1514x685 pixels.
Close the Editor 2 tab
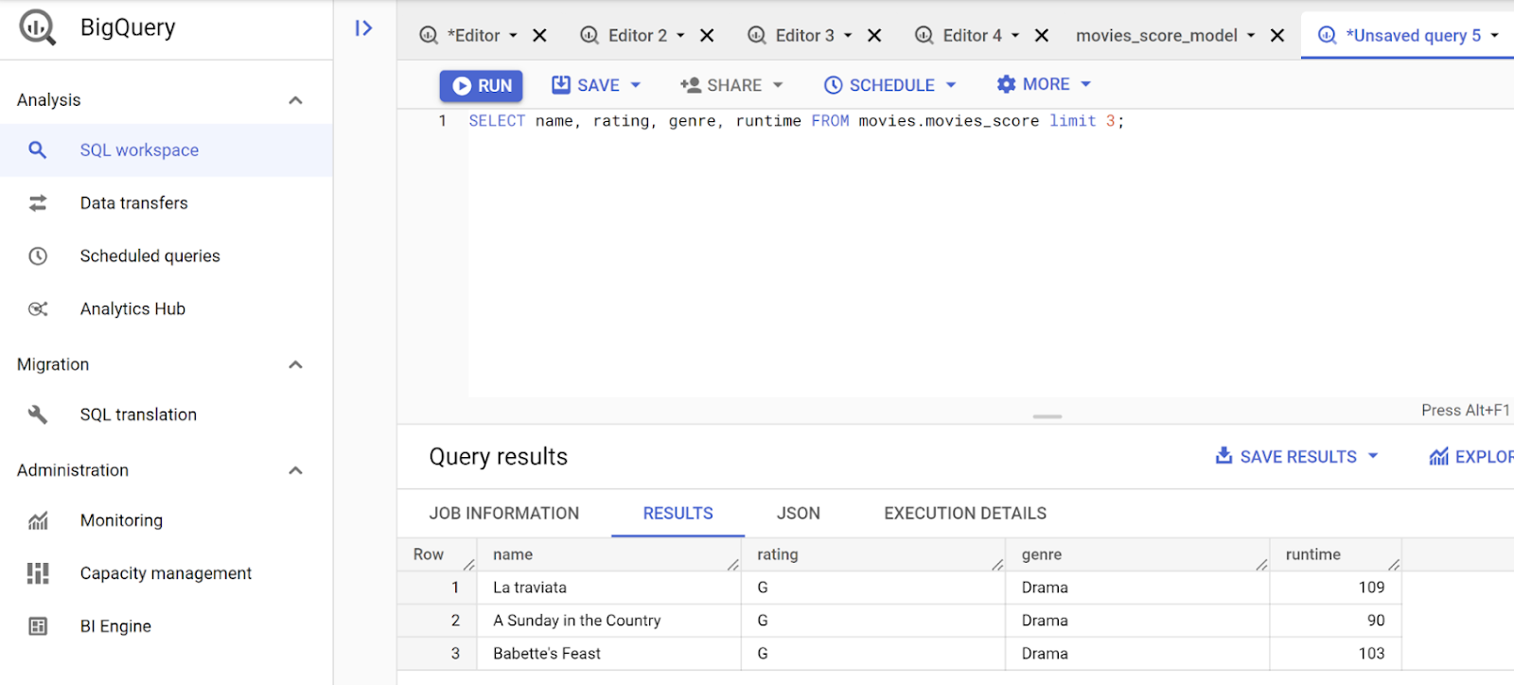pyautogui.click(x=707, y=36)
